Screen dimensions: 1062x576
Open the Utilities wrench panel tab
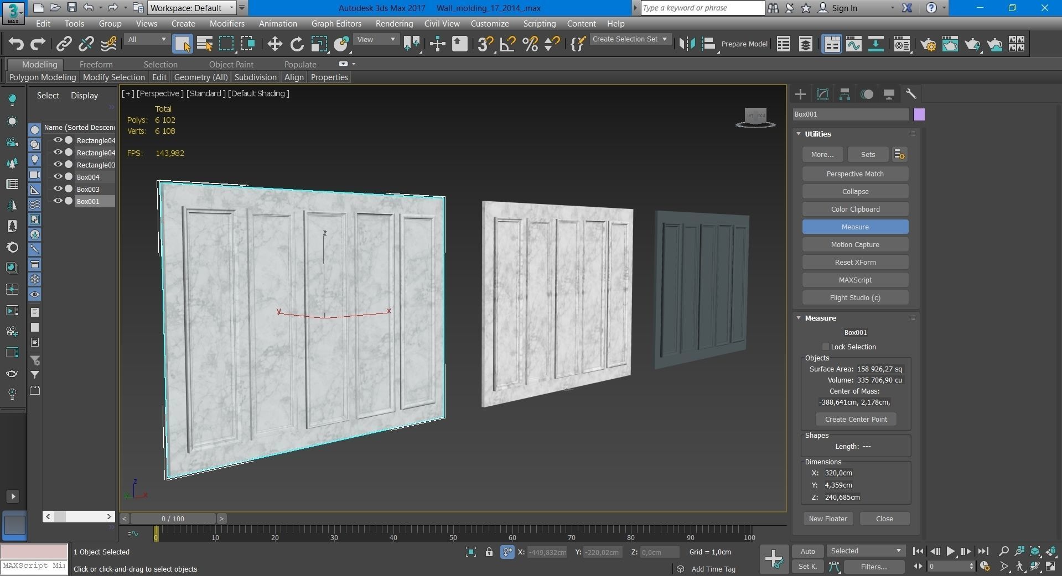tap(911, 94)
